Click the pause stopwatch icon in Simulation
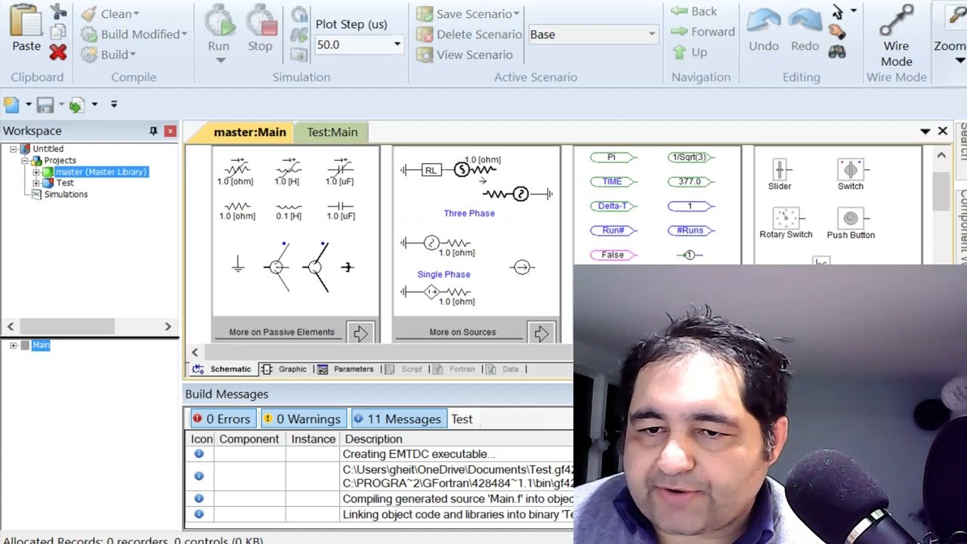 click(300, 14)
